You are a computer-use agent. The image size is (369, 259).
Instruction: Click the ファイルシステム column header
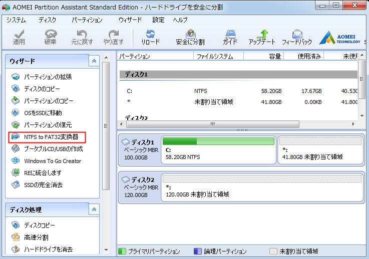pyautogui.click(x=218, y=56)
